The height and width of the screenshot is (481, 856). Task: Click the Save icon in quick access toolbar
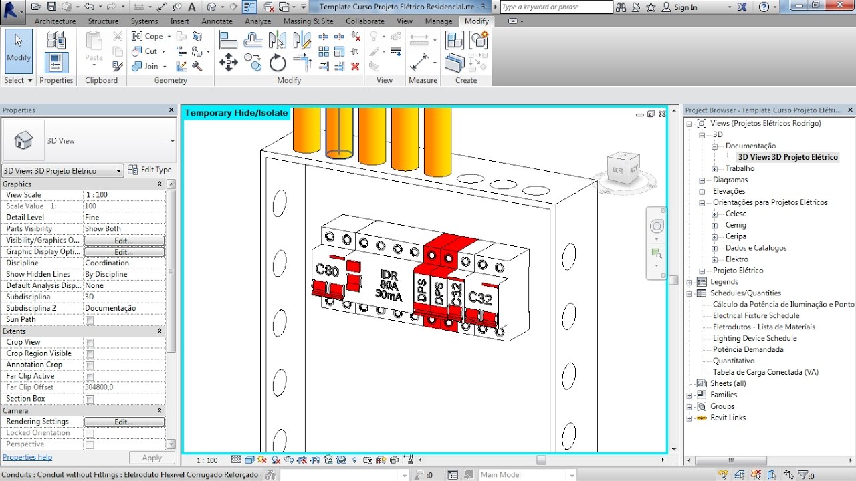[x=51, y=7]
